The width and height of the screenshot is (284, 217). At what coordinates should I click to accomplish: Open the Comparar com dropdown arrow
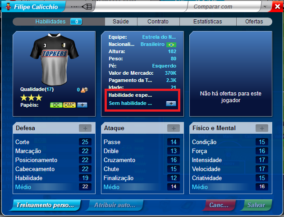click(266, 7)
